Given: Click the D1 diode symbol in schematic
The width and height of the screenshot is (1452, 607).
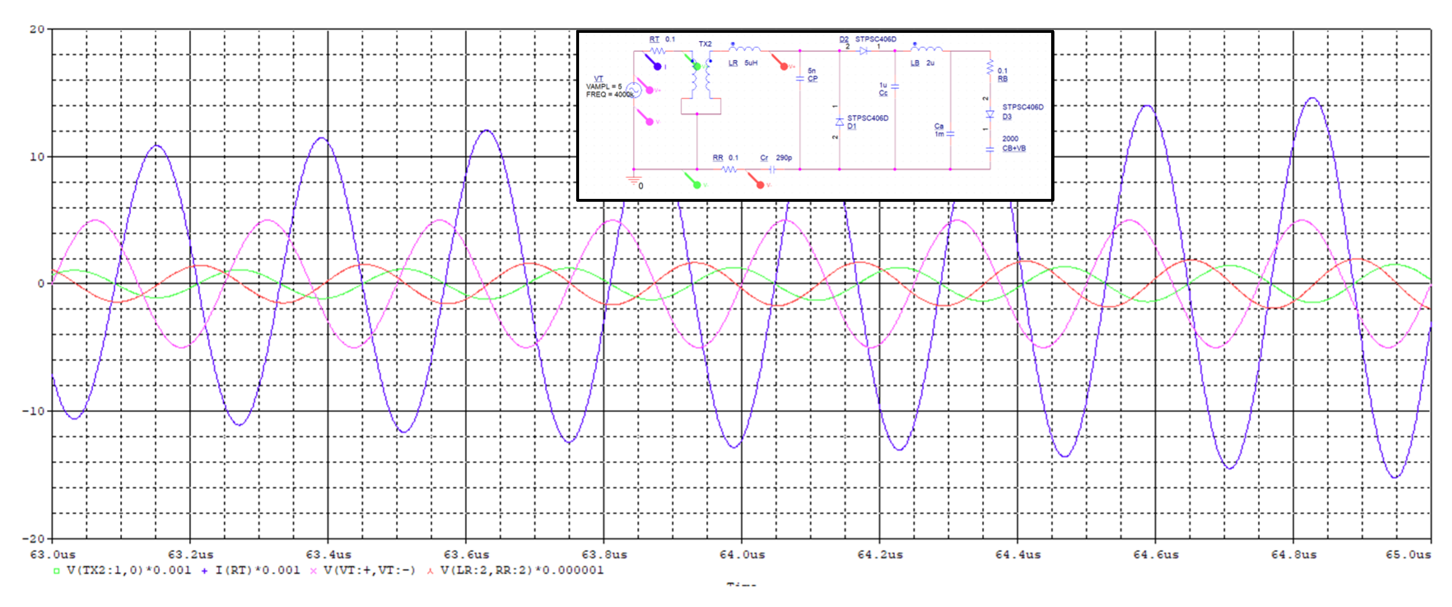Looking at the screenshot, I should pyautogui.click(x=839, y=122).
